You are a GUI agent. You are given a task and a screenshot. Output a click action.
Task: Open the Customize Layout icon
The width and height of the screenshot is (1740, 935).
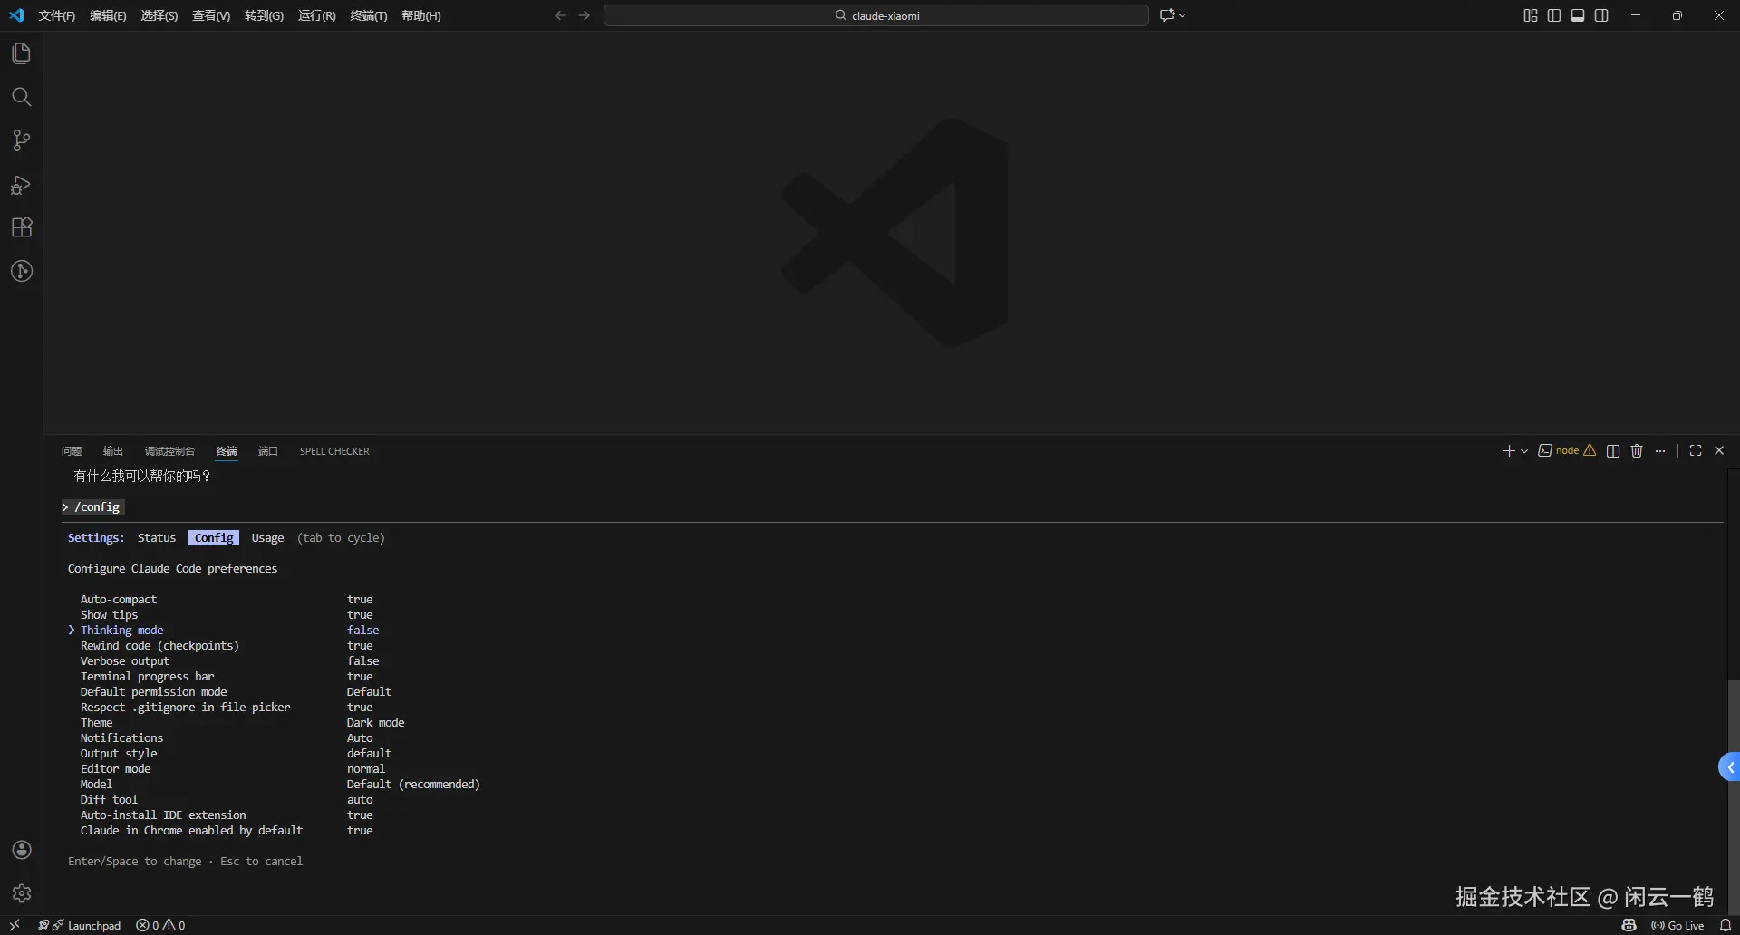pos(1531,15)
